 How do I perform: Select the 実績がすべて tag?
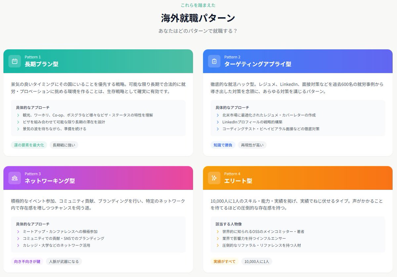[225, 261]
